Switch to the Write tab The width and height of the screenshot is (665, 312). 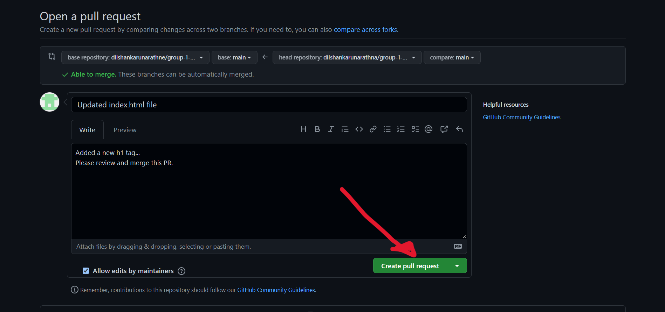tap(87, 130)
